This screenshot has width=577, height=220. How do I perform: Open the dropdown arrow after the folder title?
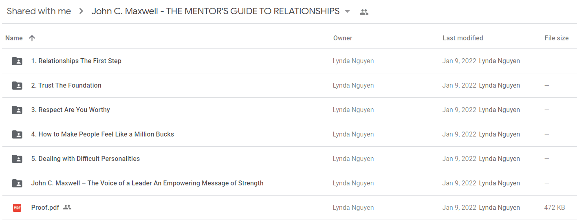pos(347,11)
